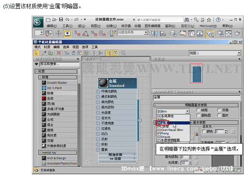Enable the 面状 checkbox
Viewport: 244px width, 175px height.
pyautogui.click(x=219, y=115)
